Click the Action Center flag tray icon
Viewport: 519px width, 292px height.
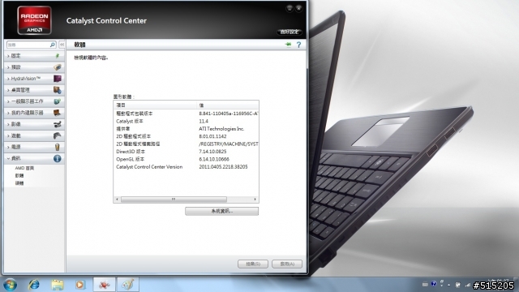[x=458, y=285]
